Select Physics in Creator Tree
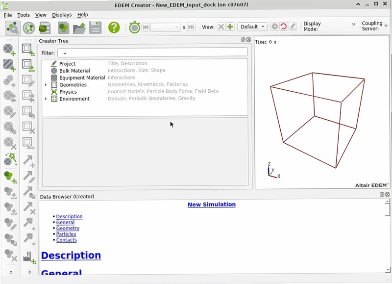392x284 pixels. (68, 92)
